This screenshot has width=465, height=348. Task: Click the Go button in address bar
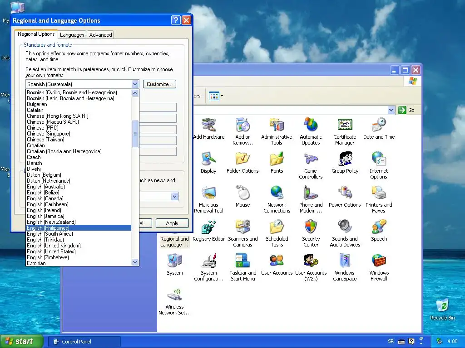click(406, 110)
